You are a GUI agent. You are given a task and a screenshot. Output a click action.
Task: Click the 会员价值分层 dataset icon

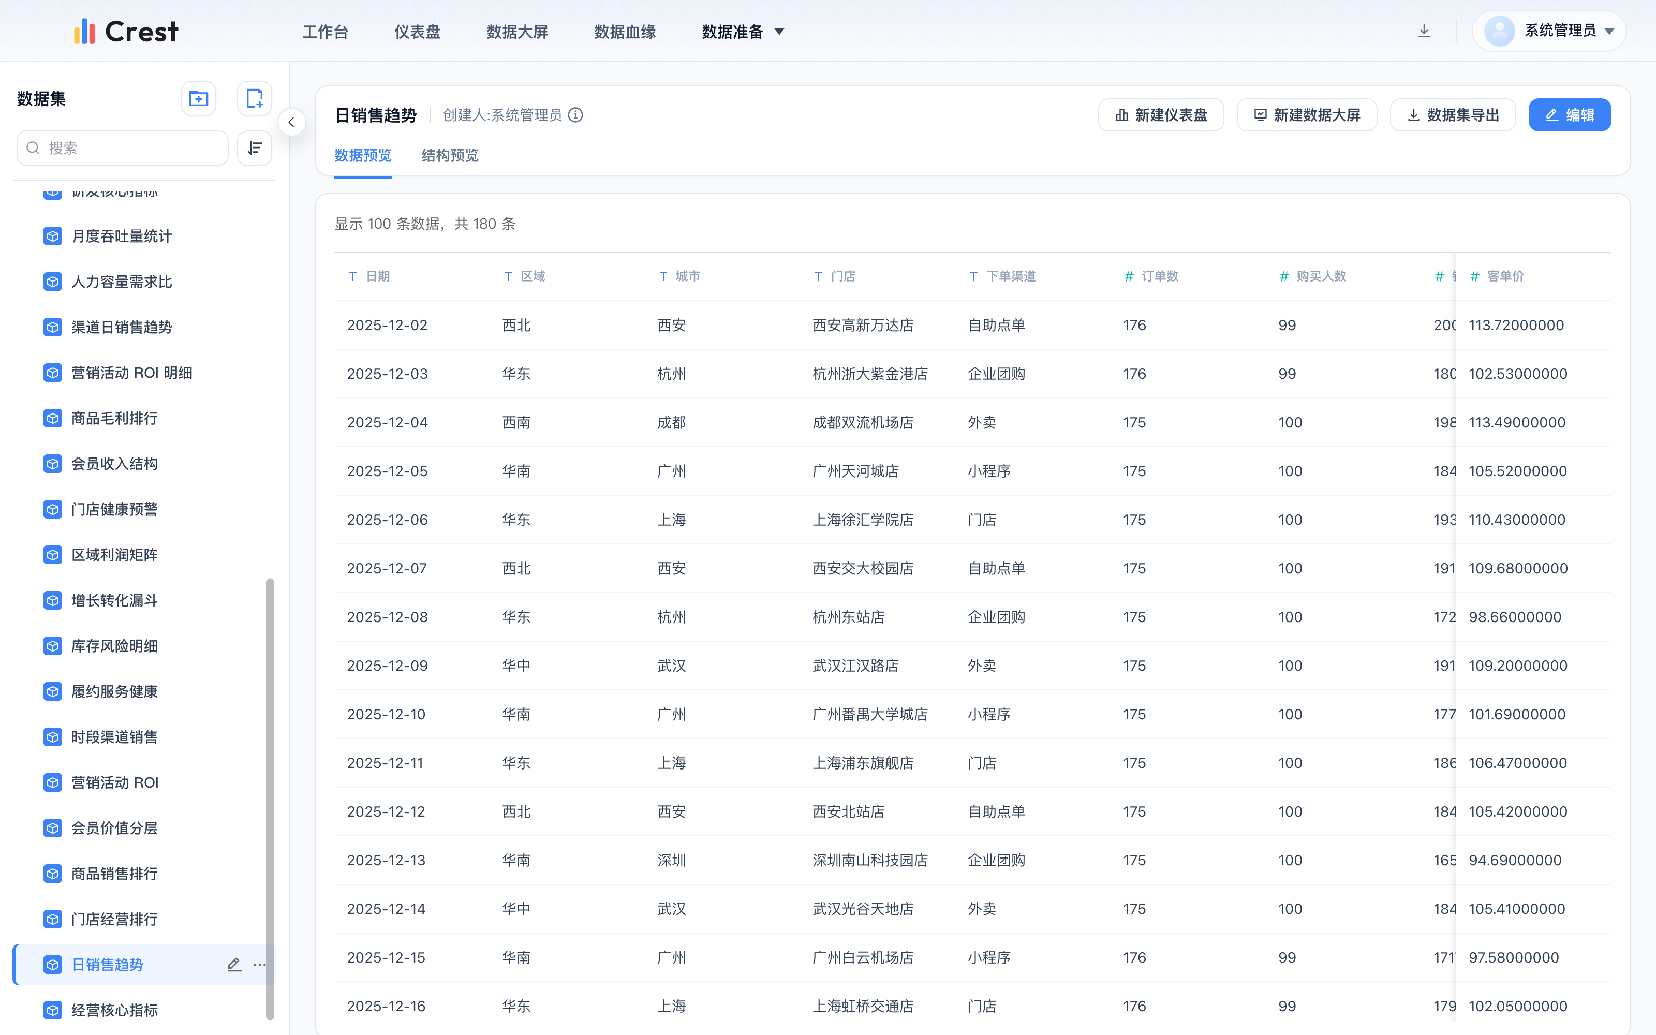pyautogui.click(x=53, y=827)
